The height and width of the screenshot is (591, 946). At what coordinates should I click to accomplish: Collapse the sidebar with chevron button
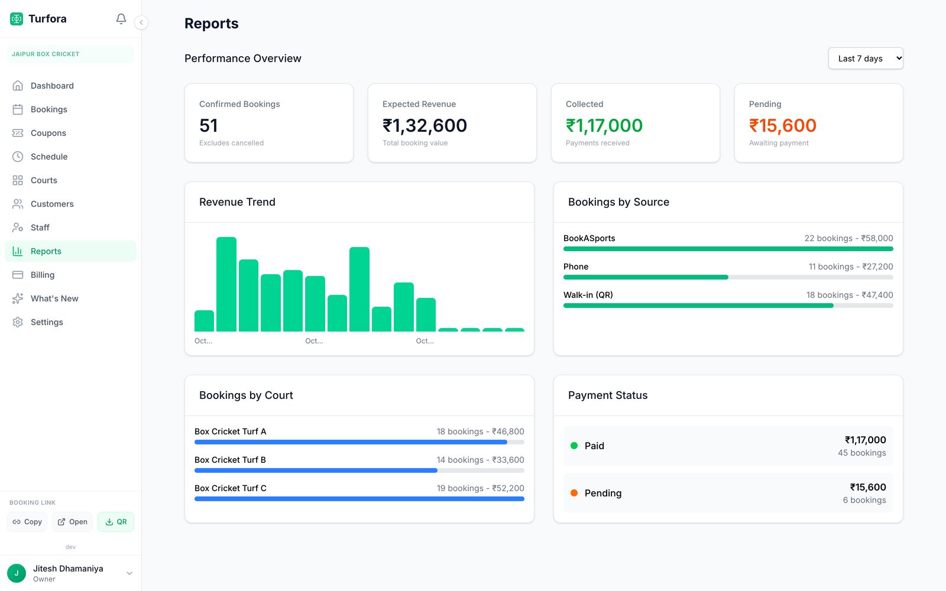[141, 22]
